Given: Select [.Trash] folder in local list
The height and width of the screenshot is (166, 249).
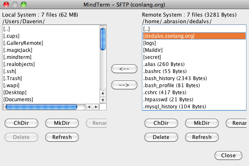Looking at the screenshot, I should click(51, 78).
